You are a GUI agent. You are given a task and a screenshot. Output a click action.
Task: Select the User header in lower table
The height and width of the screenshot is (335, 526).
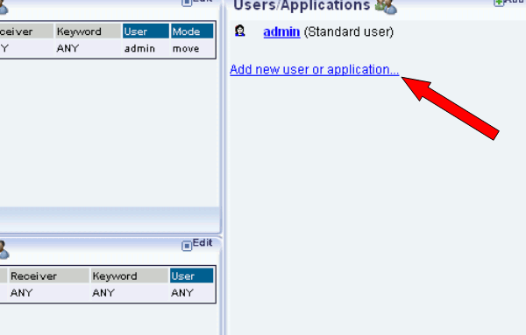click(x=191, y=276)
